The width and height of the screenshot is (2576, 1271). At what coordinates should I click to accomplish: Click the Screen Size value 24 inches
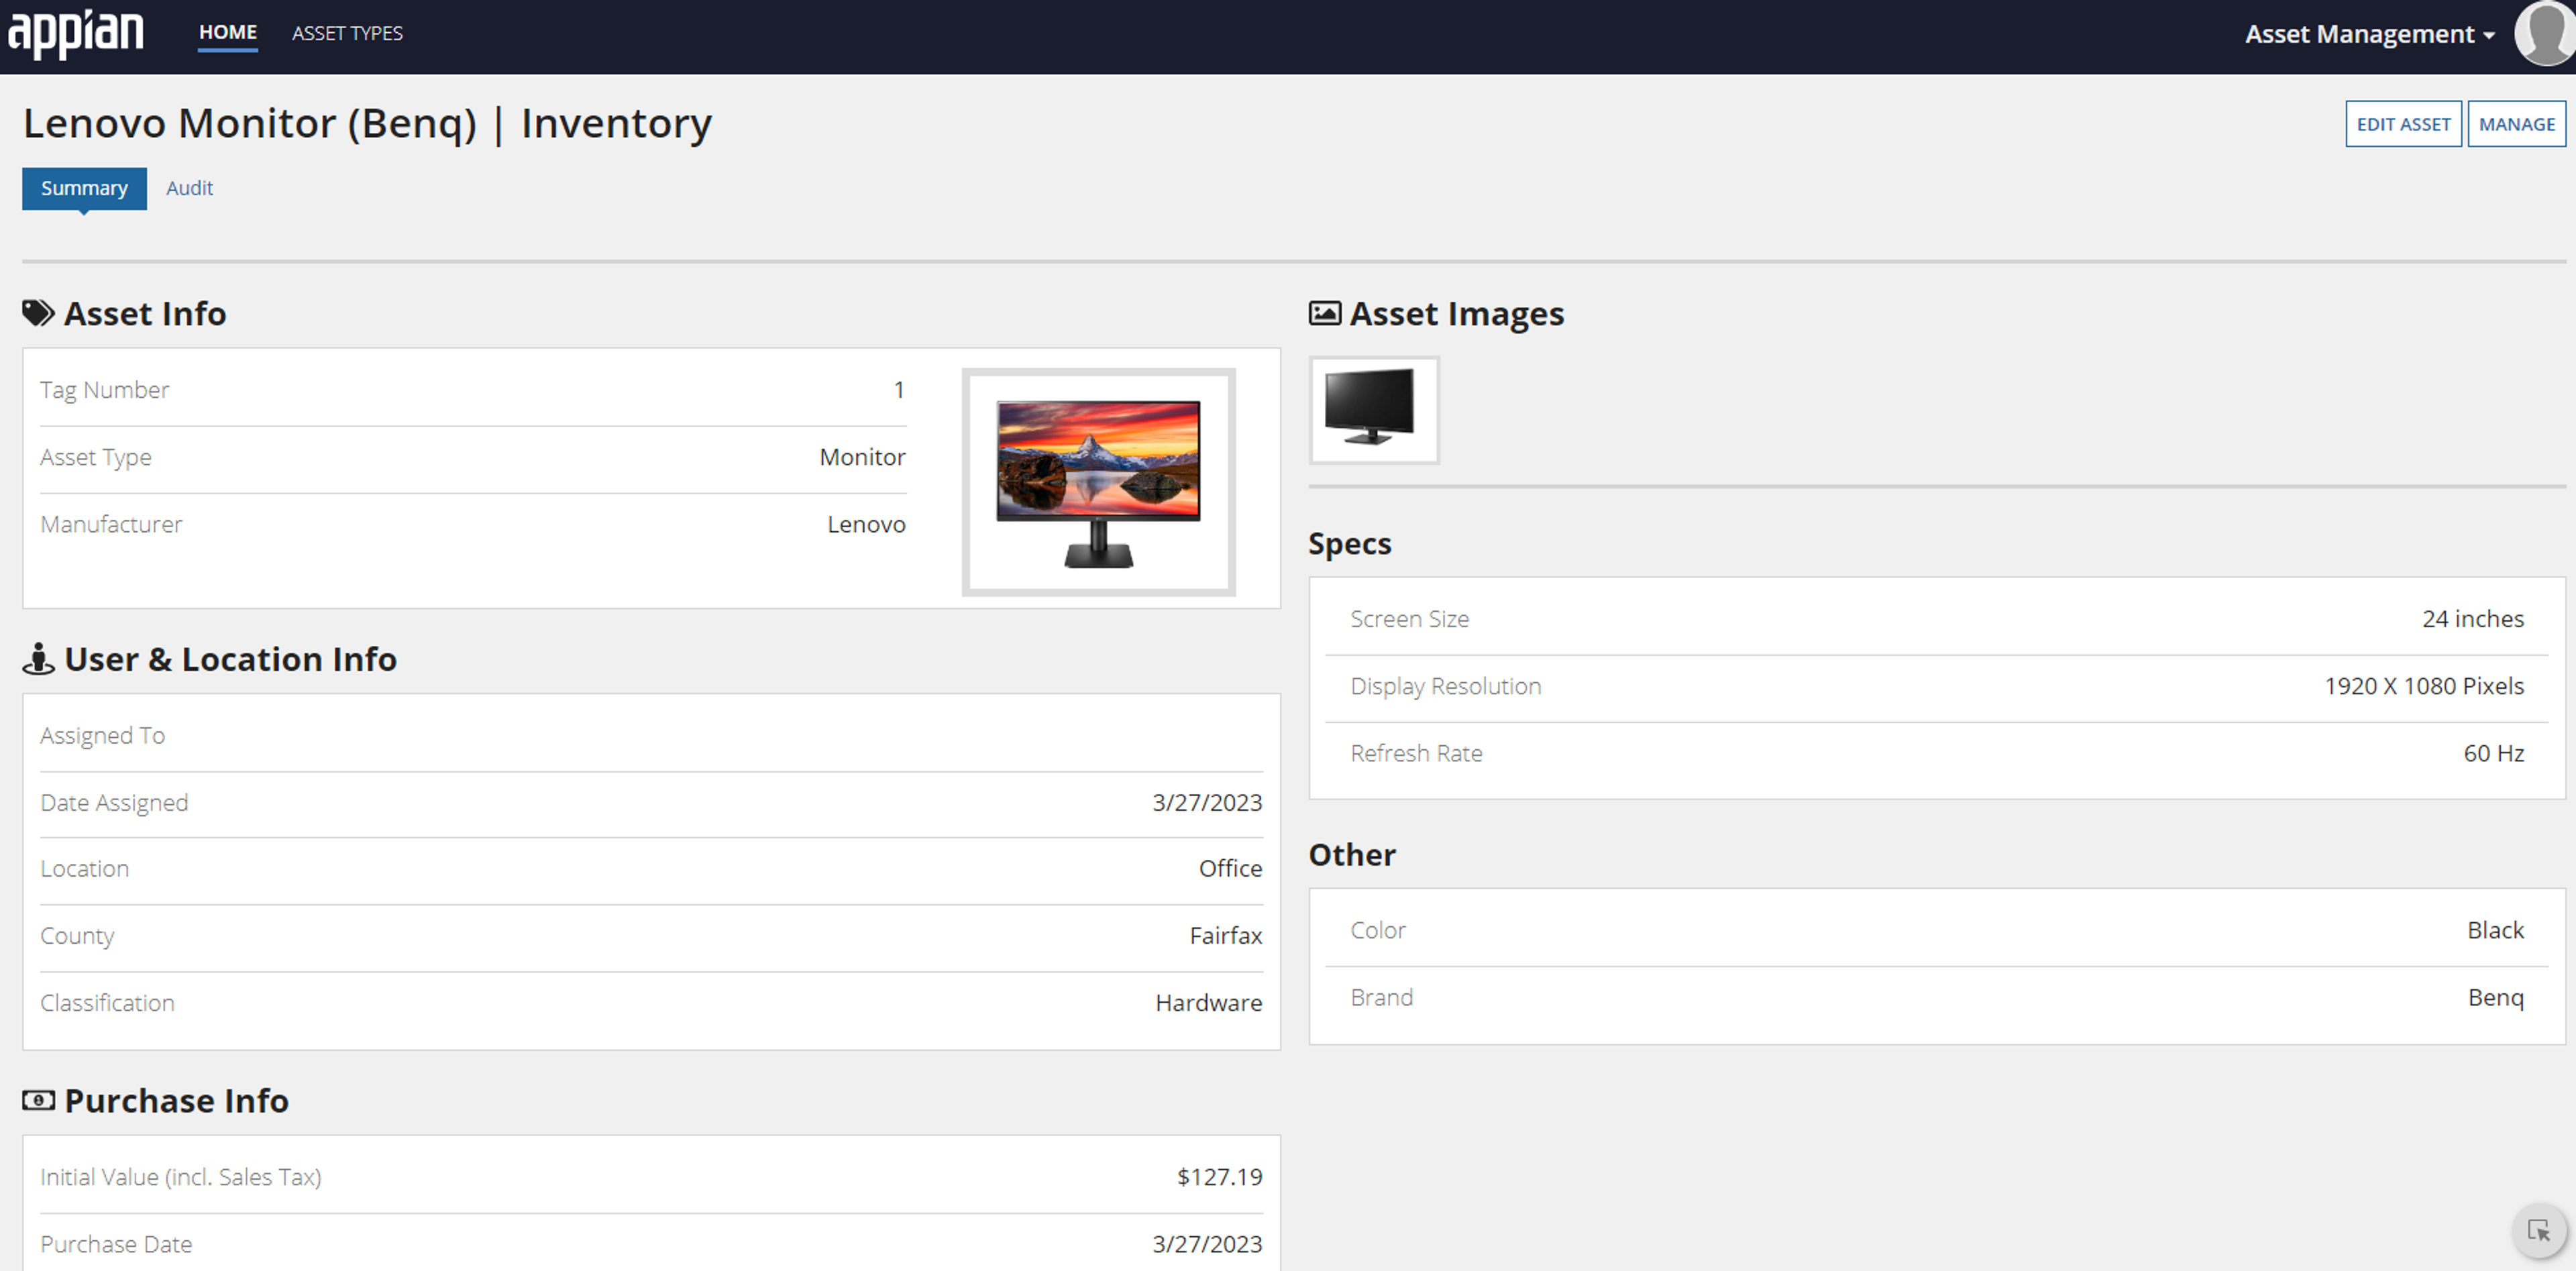(2473, 619)
